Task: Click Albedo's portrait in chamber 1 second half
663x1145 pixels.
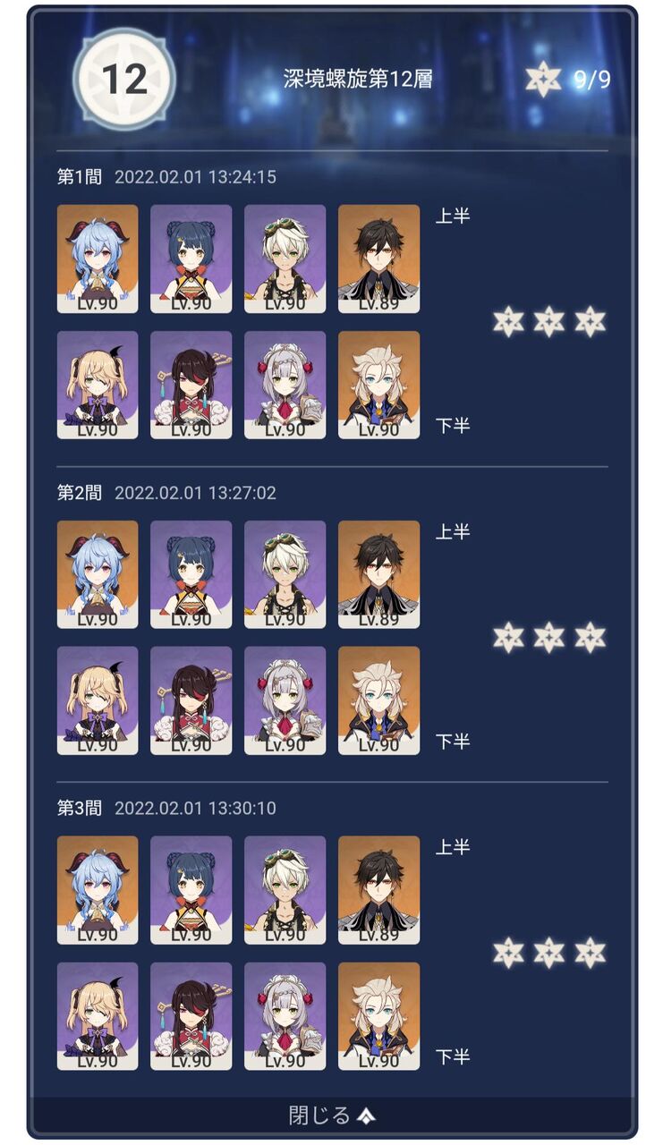Action: tap(378, 385)
